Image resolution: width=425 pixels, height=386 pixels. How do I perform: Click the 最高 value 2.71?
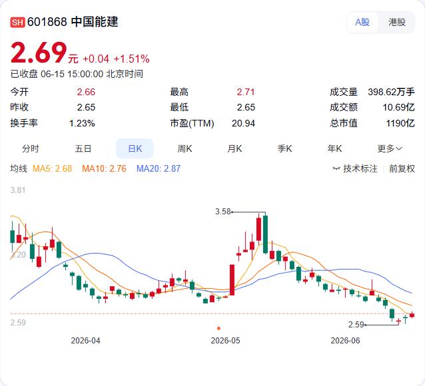click(246, 92)
